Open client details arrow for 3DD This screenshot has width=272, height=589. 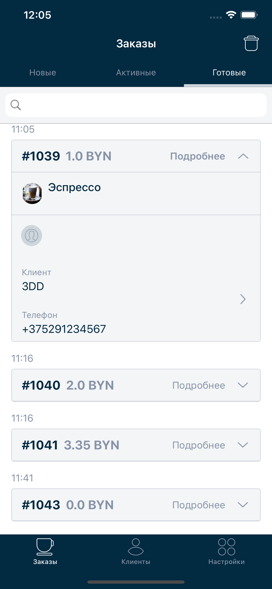[243, 299]
